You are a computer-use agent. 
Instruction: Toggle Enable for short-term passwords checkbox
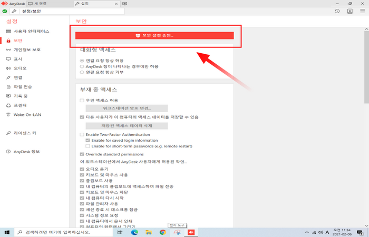(x=88, y=146)
